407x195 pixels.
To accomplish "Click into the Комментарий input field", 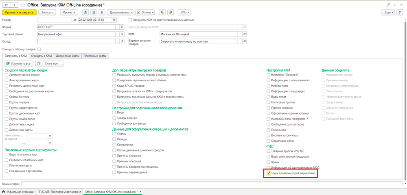I will (x=212, y=184).
